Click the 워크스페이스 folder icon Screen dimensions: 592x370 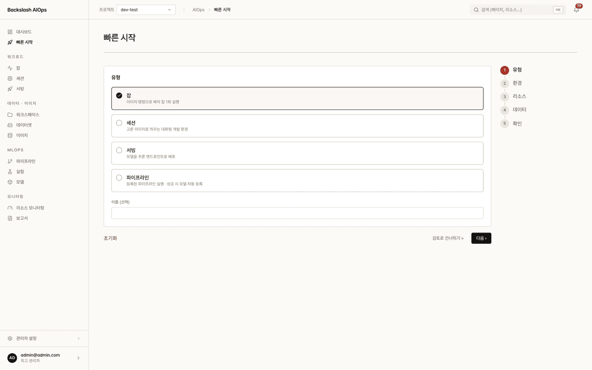click(x=10, y=115)
